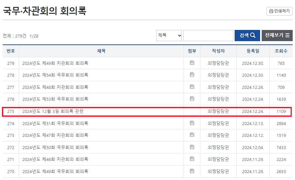
Task: Select row number 275 cell
Action: pos(11,112)
